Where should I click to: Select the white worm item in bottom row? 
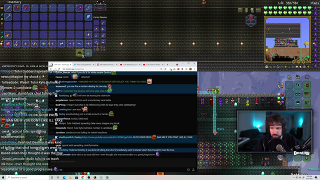61,43
